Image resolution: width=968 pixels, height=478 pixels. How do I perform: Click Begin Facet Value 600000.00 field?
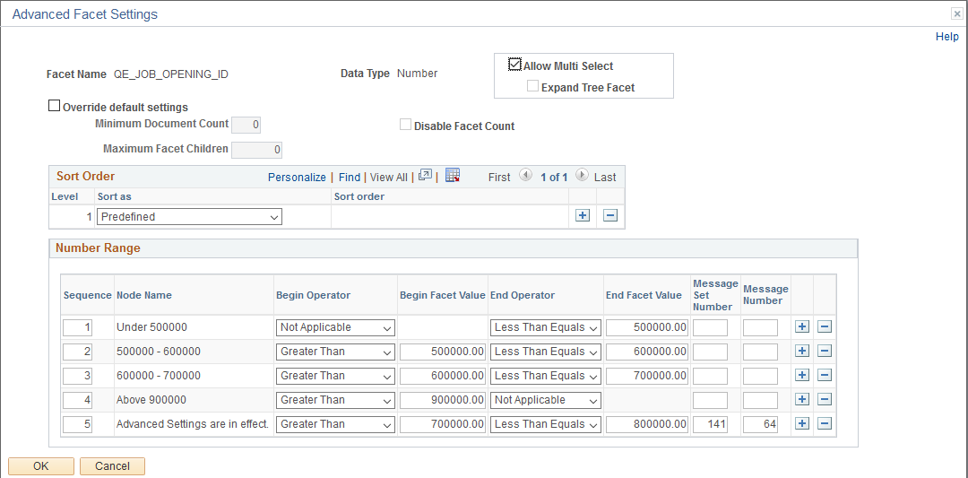(443, 376)
